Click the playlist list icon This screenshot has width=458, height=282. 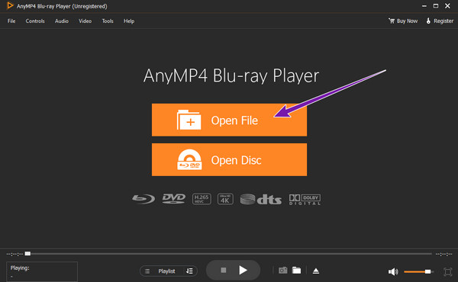(147, 271)
